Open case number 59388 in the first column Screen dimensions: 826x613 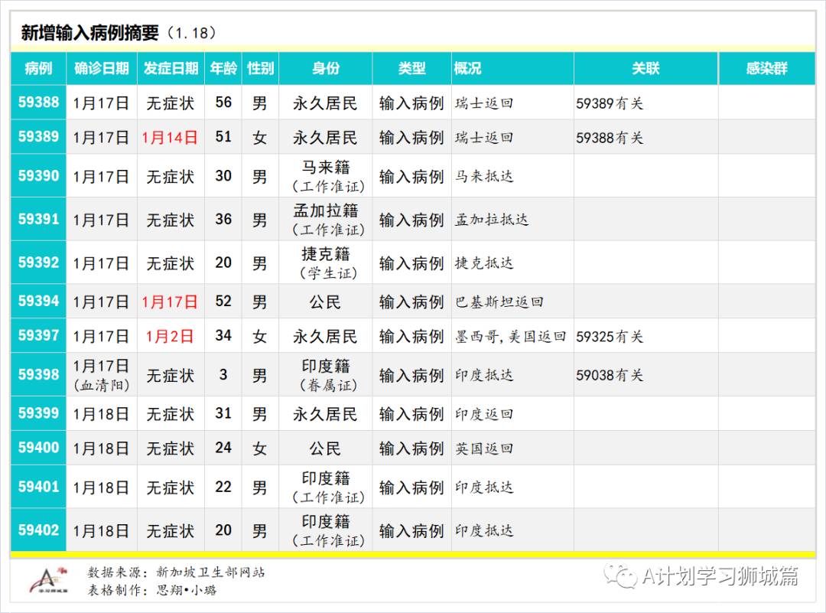[37, 101]
